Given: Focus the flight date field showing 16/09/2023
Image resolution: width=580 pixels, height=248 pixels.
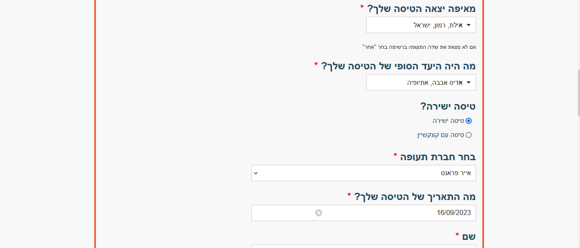Looking at the screenshot, I should pyautogui.click(x=364, y=213).
